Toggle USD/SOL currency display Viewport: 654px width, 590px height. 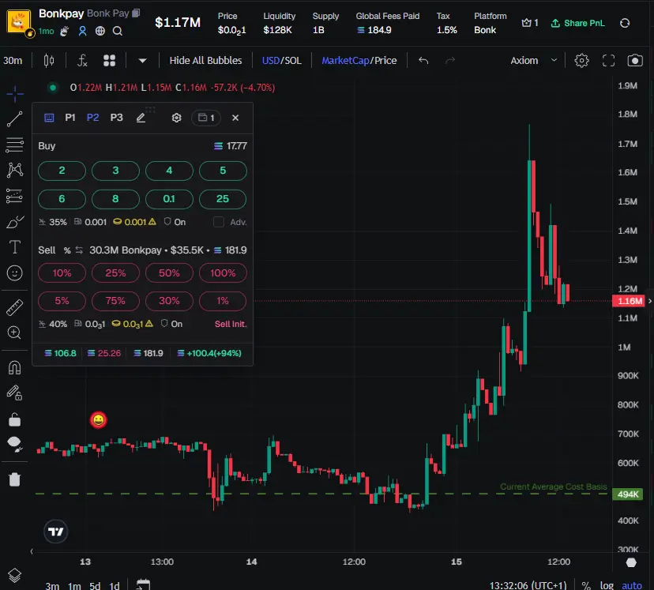281,61
